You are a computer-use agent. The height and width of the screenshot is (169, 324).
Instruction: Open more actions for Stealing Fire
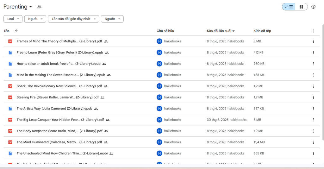coord(313,97)
